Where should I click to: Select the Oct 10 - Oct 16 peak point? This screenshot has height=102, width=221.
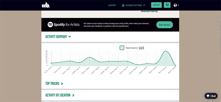(x=166, y=51)
